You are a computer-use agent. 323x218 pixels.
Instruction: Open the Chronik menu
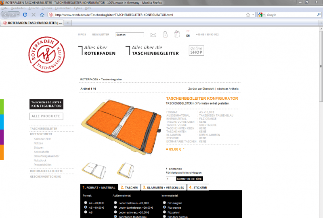[47, 8]
